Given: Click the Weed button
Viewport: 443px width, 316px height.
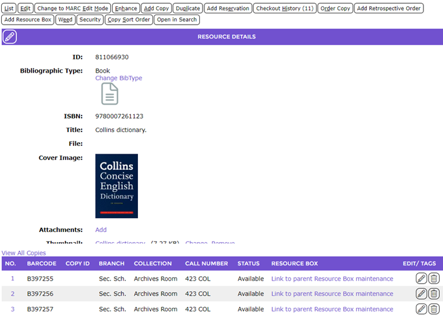Looking at the screenshot, I should pos(65,20).
